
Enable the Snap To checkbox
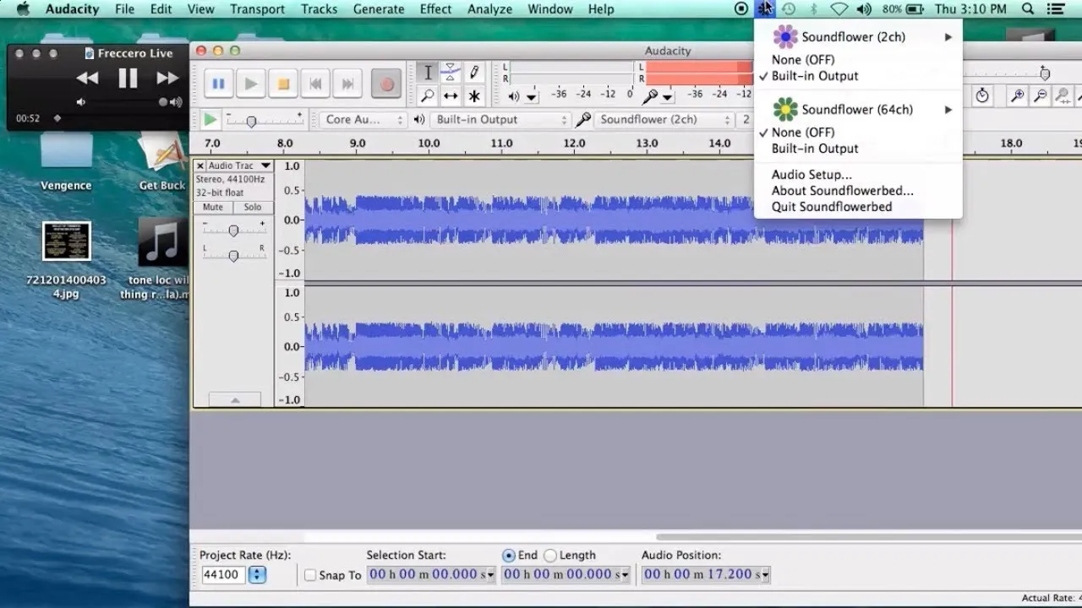click(x=310, y=575)
